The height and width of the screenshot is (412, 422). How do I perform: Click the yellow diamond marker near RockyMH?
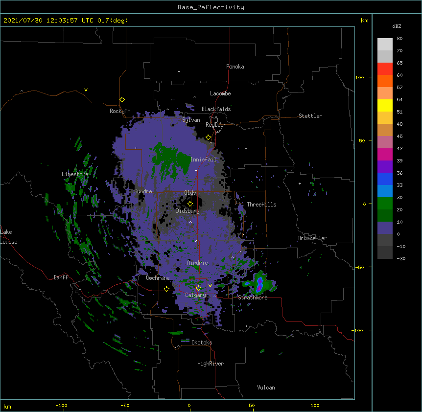[122, 100]
